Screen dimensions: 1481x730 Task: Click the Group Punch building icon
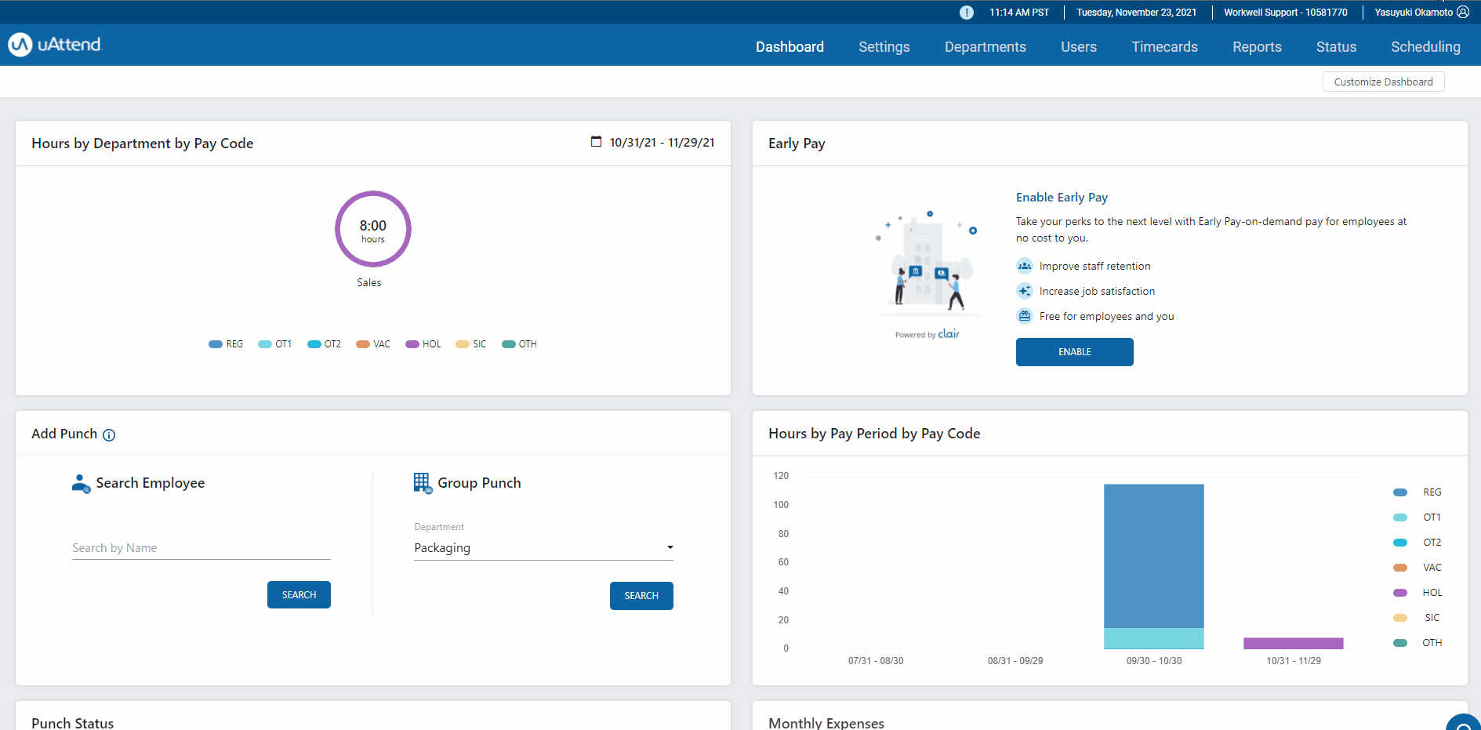click(423, 483)
